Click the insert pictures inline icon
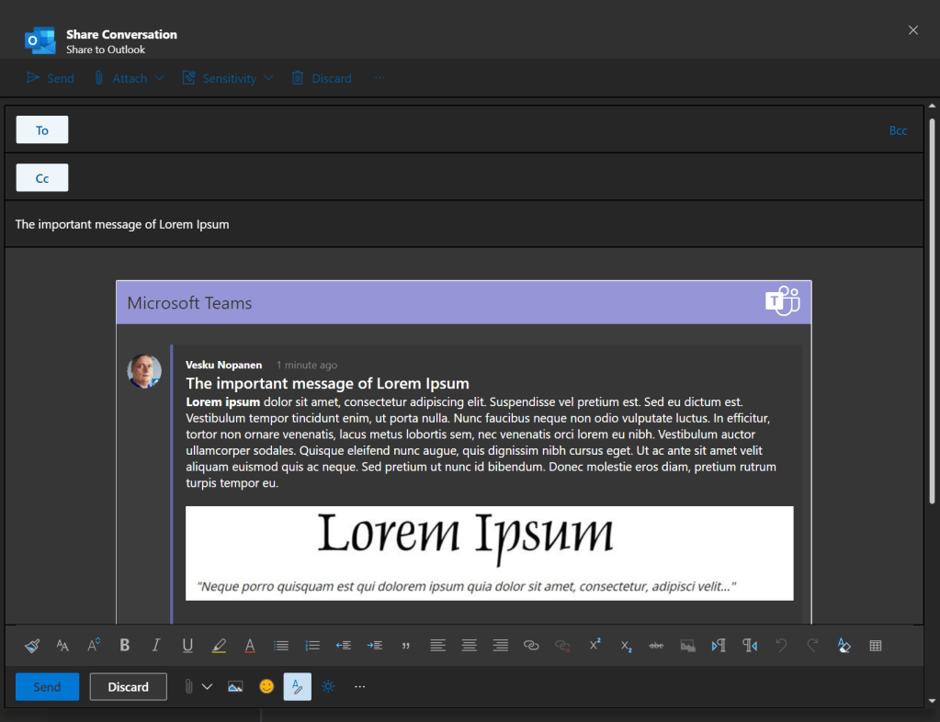Screen dimensions: 940x722 pyautogui.click(x=235, y=686)
